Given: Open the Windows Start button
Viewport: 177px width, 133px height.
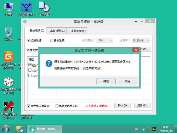Looking at the screenshot, I should pyautogui.click(x=6, y=129).
